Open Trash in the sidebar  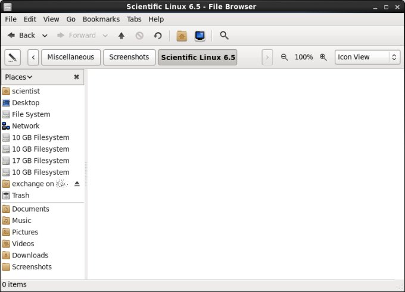43,195
